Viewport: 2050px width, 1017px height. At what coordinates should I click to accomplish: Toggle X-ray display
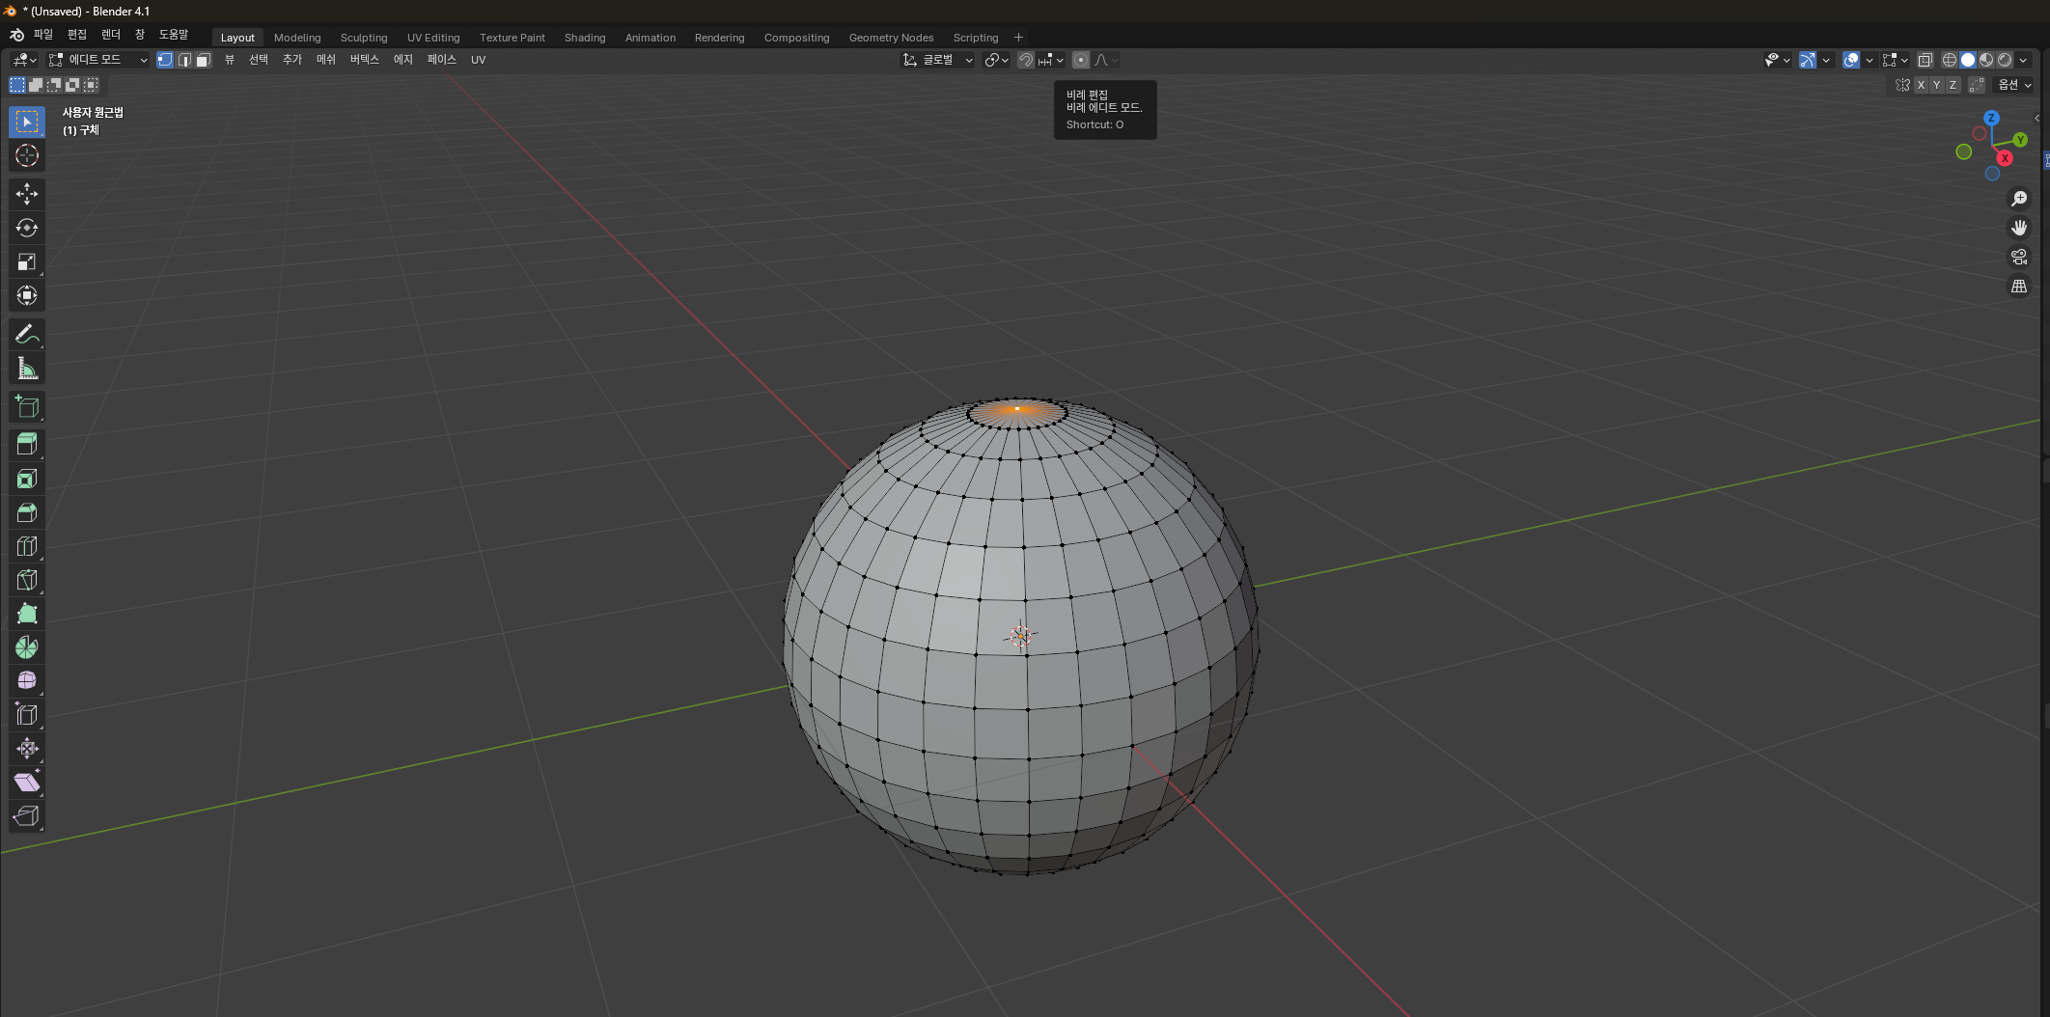(x=1925, y=60)
